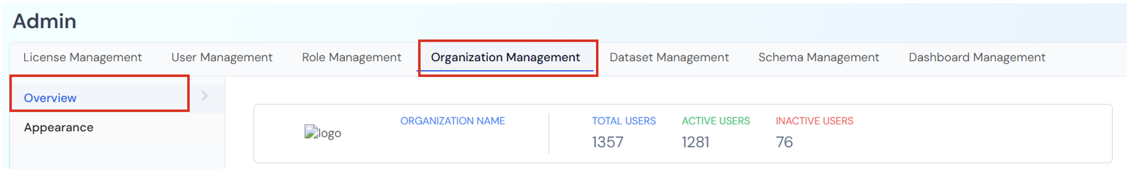
Task: Click the Active Users label
Action: click(716, 121)
